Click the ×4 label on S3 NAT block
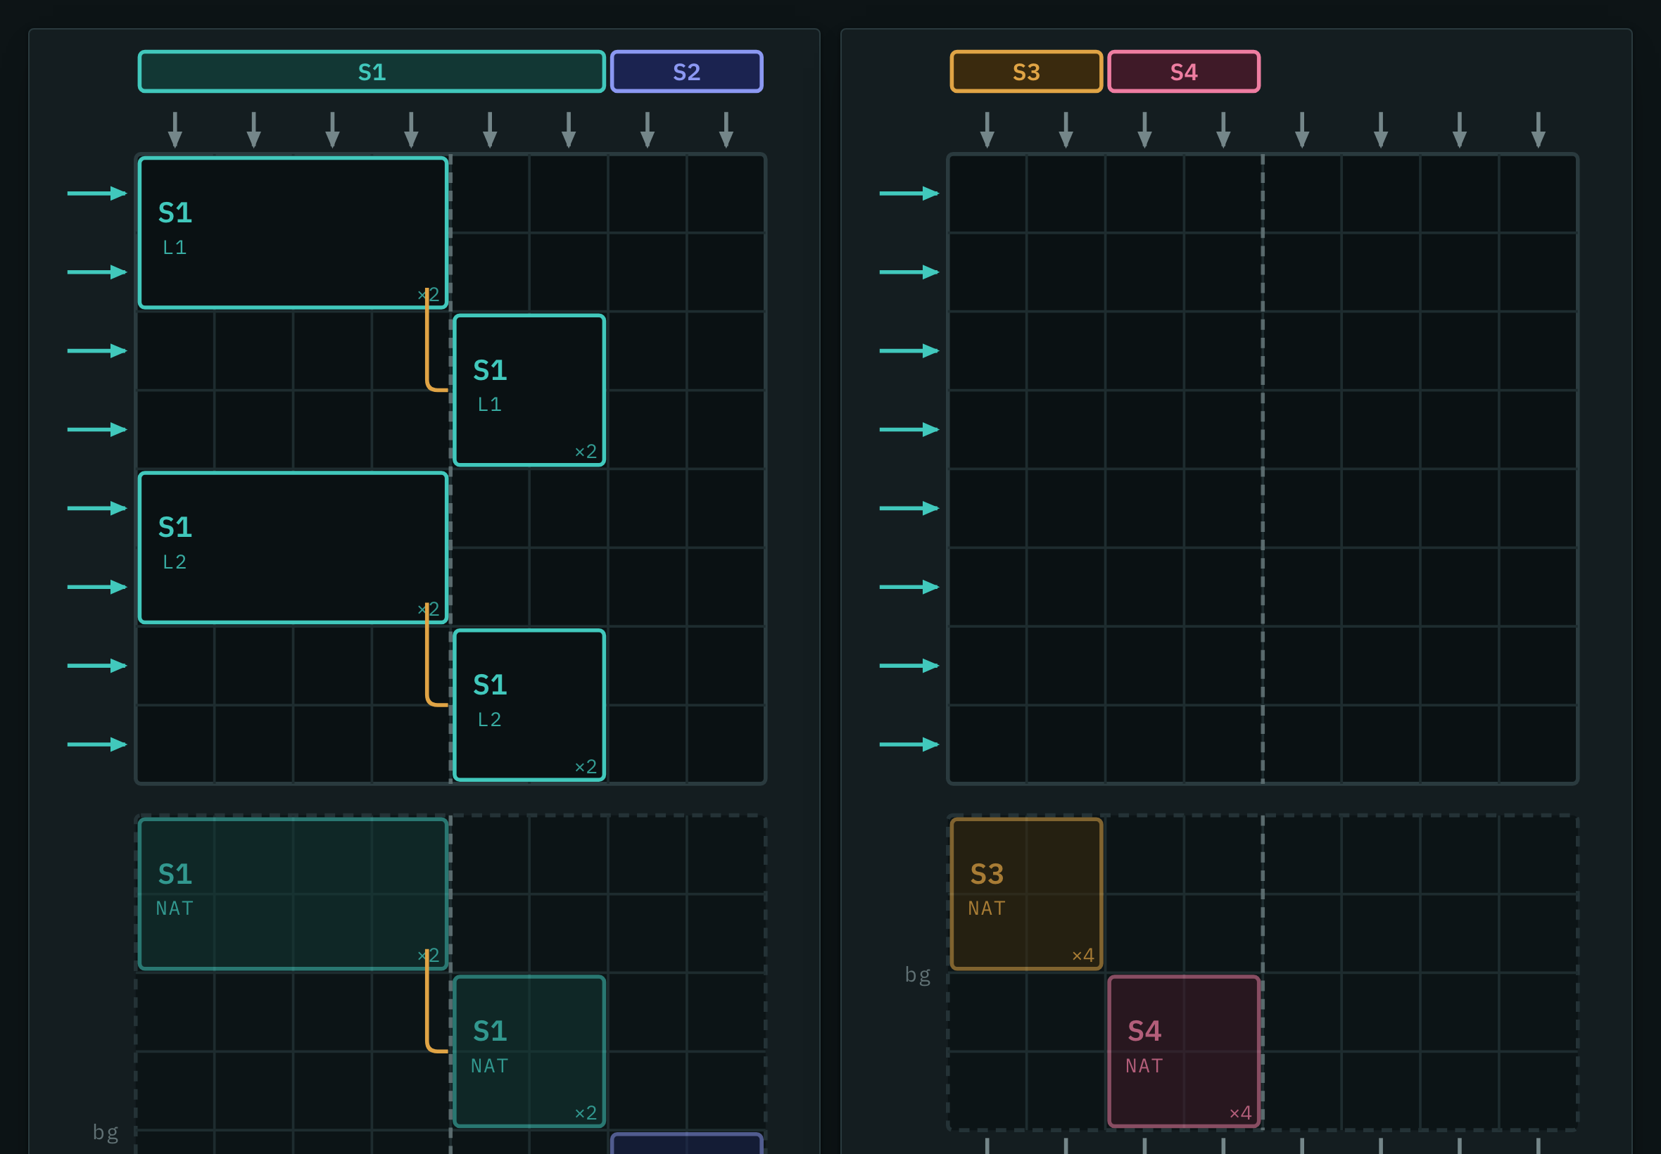Viewport: 1661px width, 1154px height. pos(1082,955)
